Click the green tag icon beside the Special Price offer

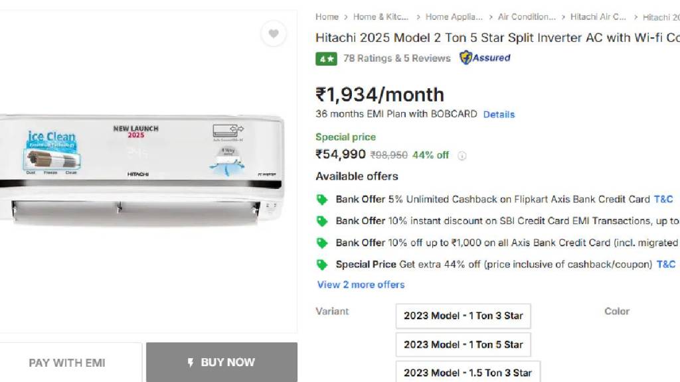coord(322,265)
